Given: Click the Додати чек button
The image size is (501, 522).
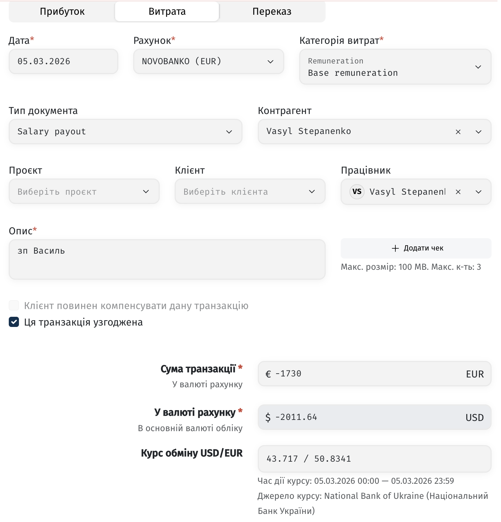Looking at the screenshot, I should coord(416,248).
